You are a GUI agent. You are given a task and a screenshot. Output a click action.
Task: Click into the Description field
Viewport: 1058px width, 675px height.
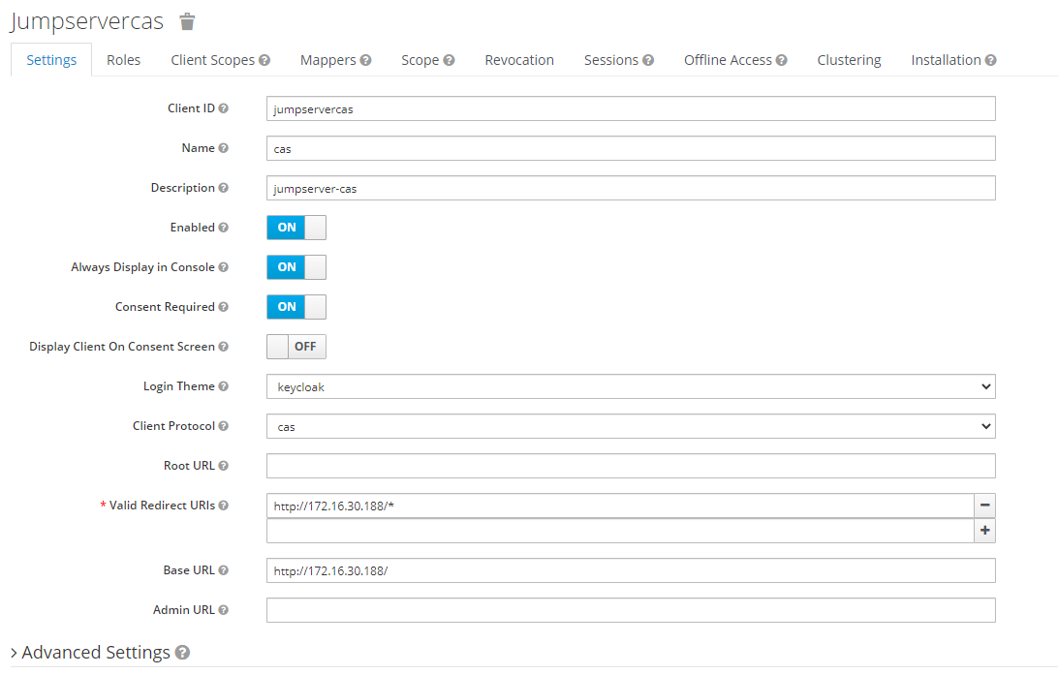click(631, 188)
